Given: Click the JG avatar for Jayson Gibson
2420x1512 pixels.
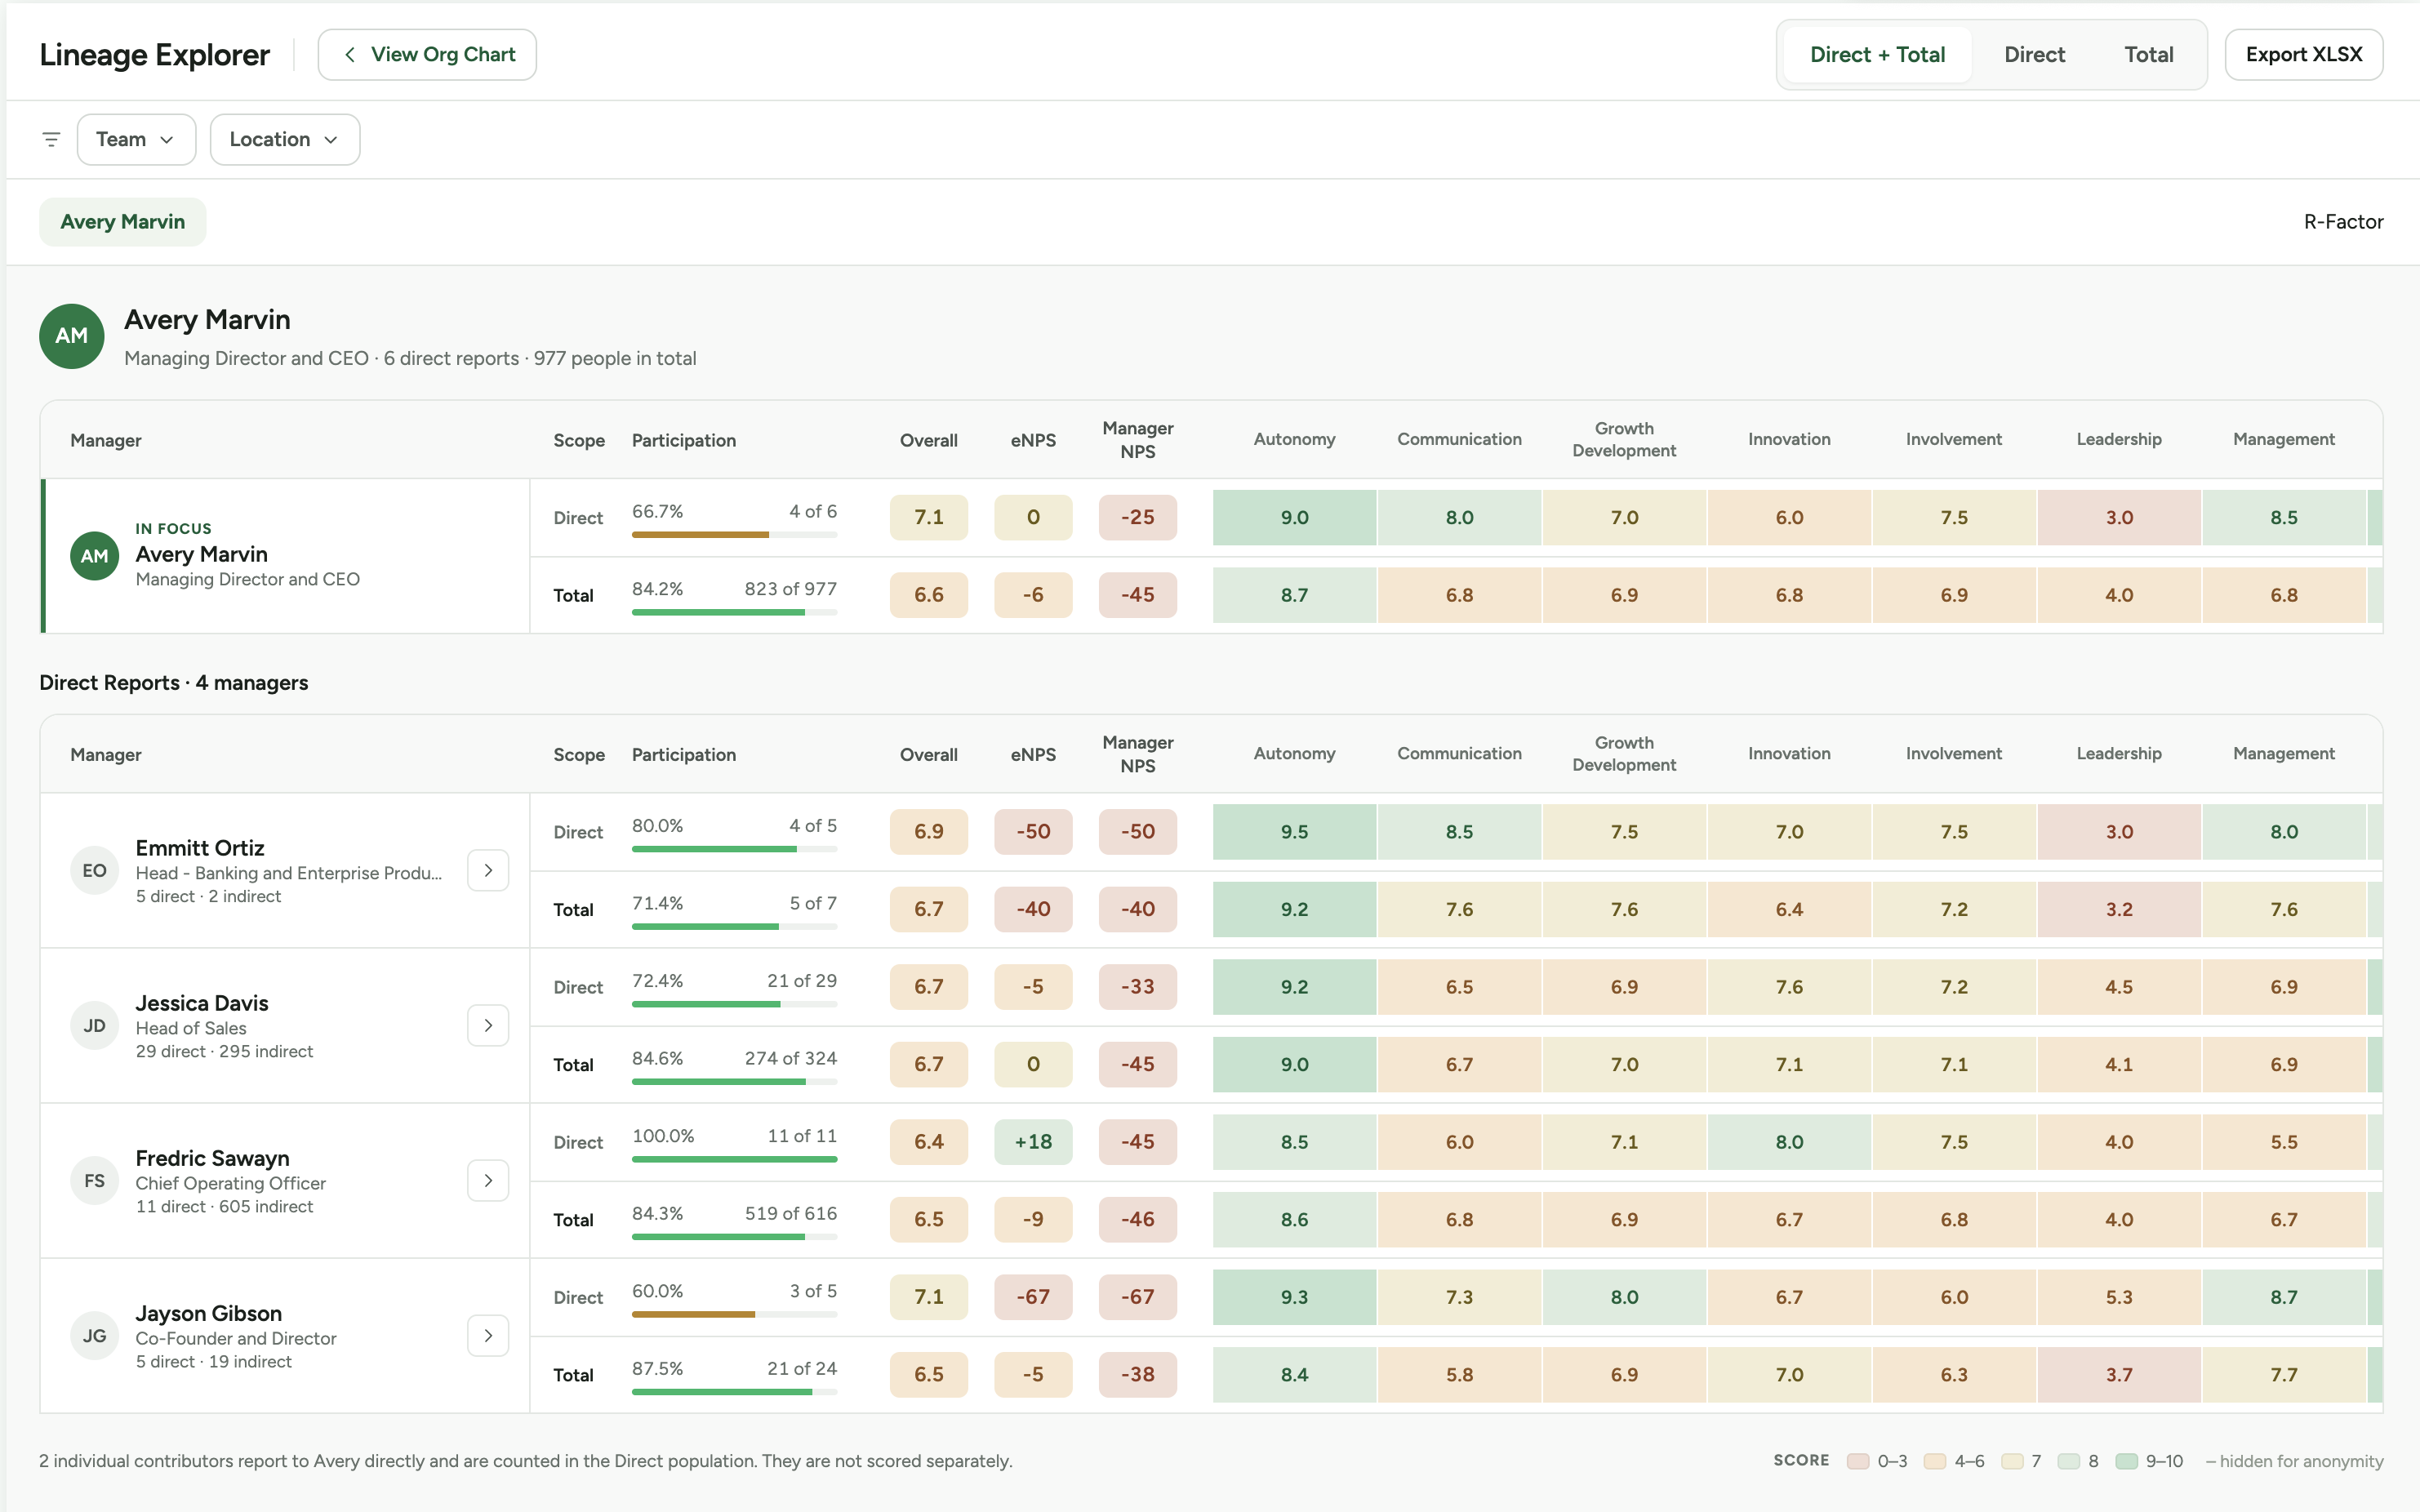Looking at the screenshot, I should pyautogui.click(x=95, y=1335).
